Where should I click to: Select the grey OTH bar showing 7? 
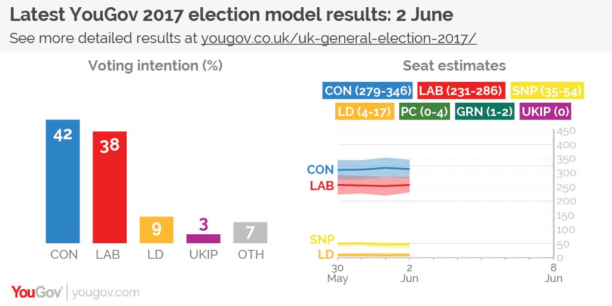pyautogui.click(x=250, y=232)
